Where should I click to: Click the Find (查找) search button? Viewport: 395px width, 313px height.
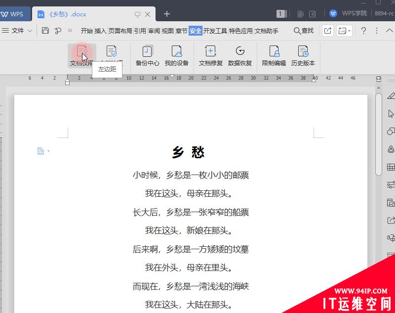[304, 31]
